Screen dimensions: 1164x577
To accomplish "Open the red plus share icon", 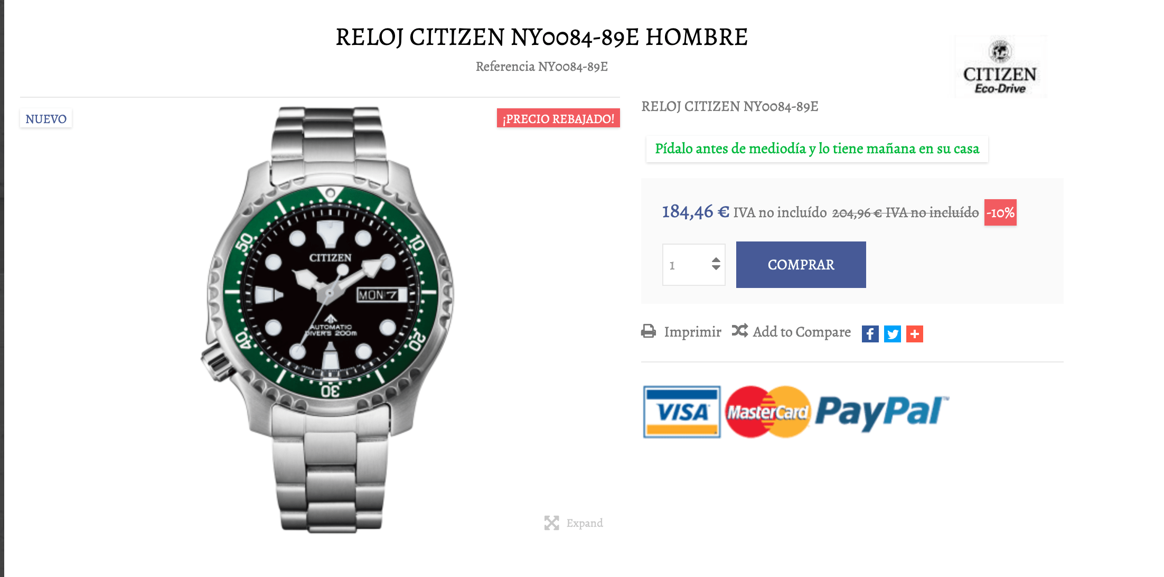I will click(914, 334).
